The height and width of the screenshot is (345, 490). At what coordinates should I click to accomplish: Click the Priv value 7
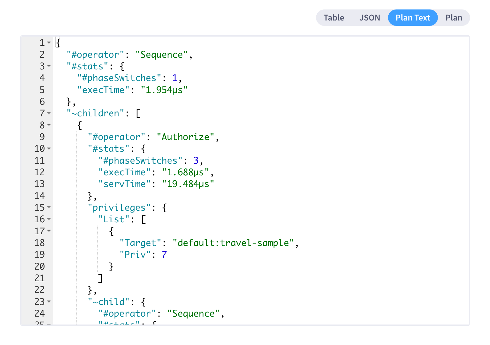[x=164, y=254]
